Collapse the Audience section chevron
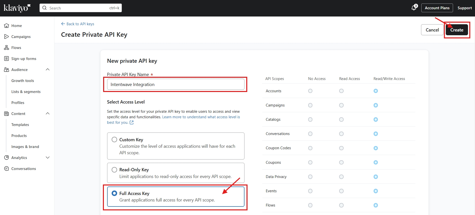The width and height of the screenshot is (475, 215). tap(48, 69)
